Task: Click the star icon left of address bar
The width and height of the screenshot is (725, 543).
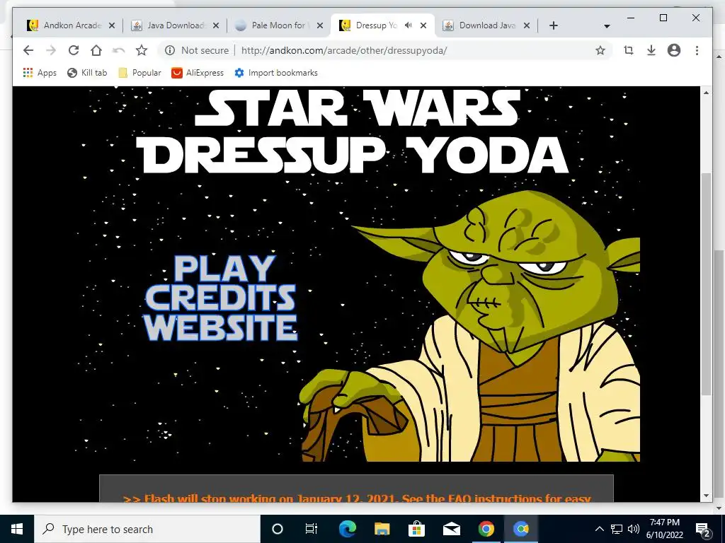Action: click(142, 50)
